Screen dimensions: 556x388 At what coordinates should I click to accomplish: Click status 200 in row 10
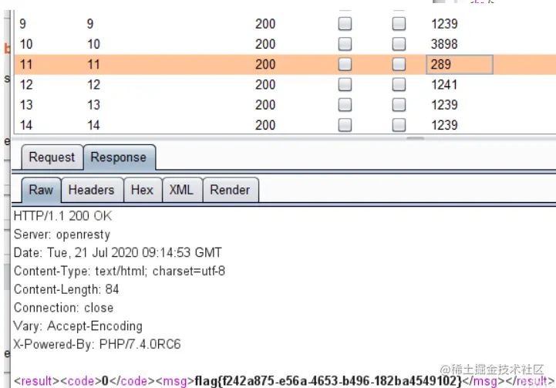tap(265, 44)
